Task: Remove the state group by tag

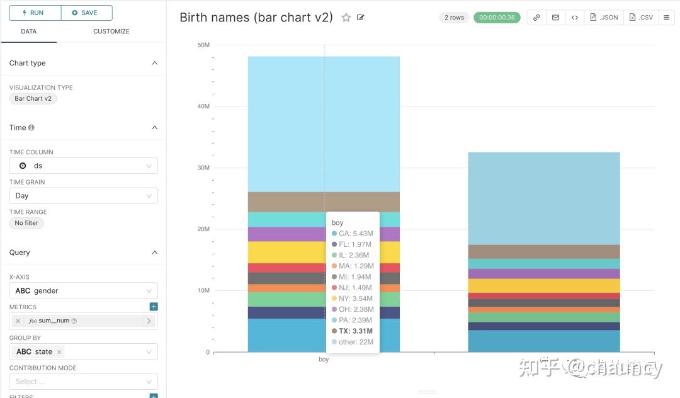Action: click(59, 352)
